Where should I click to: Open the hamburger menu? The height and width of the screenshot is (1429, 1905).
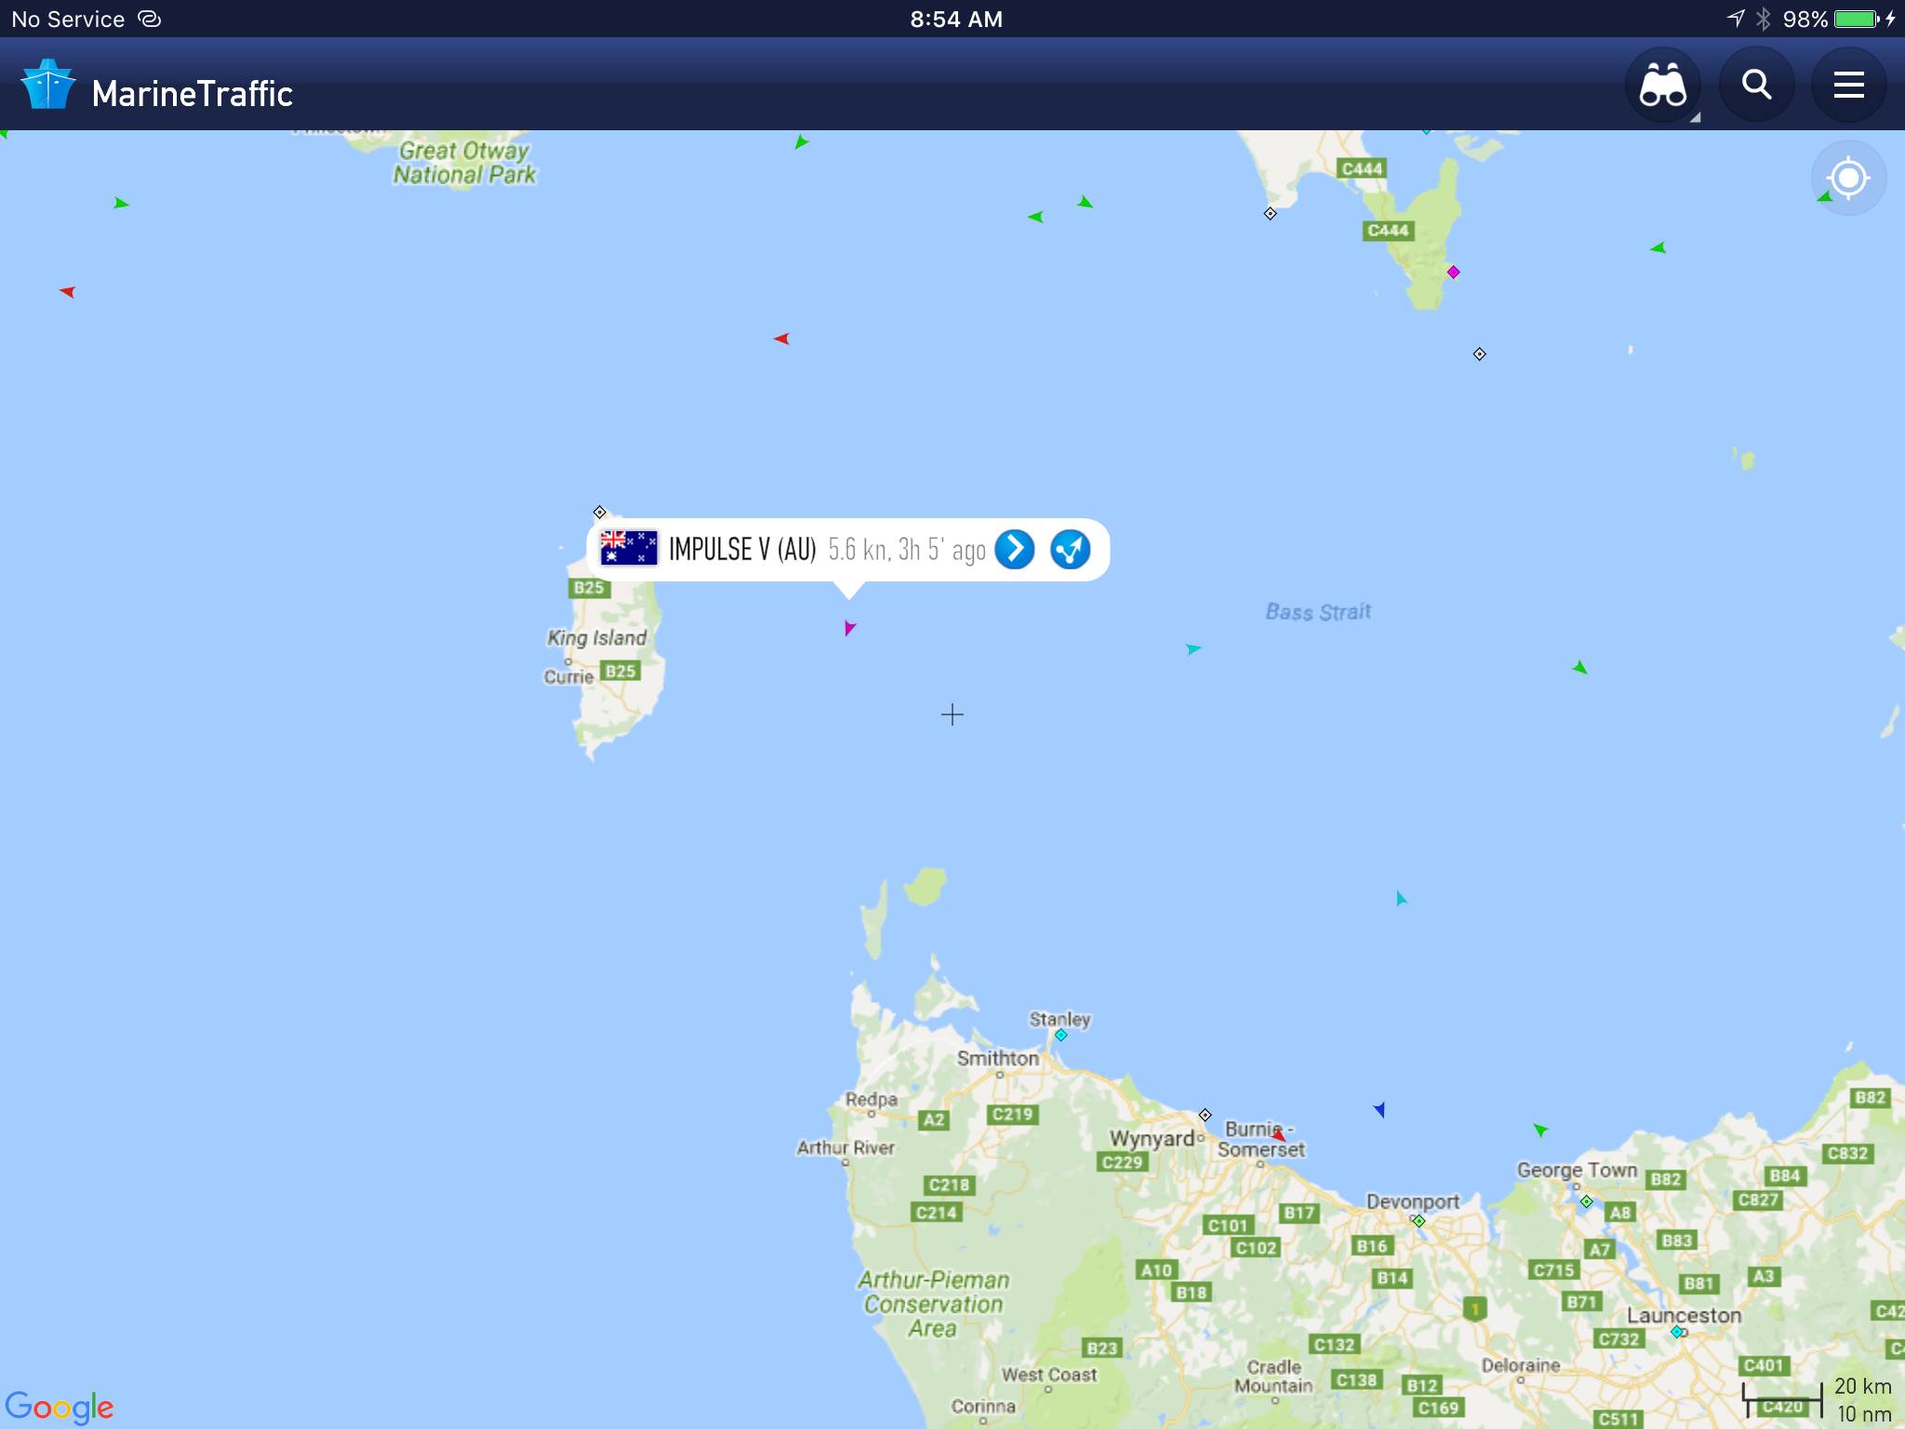point(1848,85)
